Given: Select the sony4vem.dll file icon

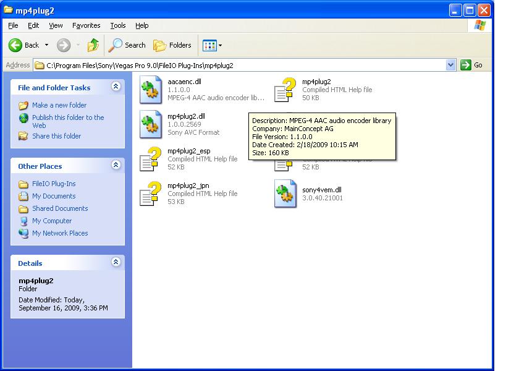Looking at the screenshot, I should [x=285, y=194].
